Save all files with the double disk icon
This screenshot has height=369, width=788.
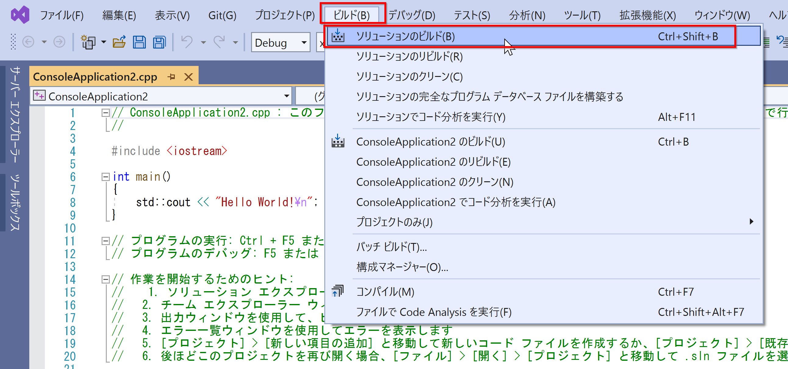click(159, 42)
